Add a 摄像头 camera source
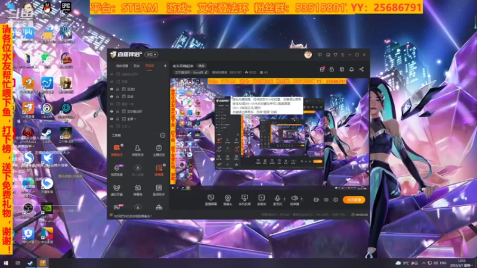 228,200
